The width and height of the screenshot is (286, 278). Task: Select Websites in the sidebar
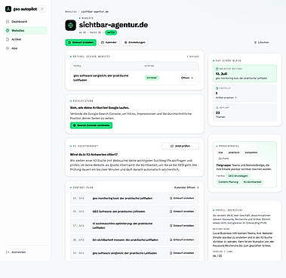click(26, 30)
